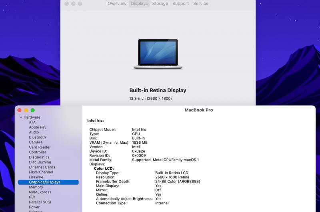This screenshot has height=212, width=320.
Task: Select Fibre Channel in the sidebar
Action: pos(41,172)
